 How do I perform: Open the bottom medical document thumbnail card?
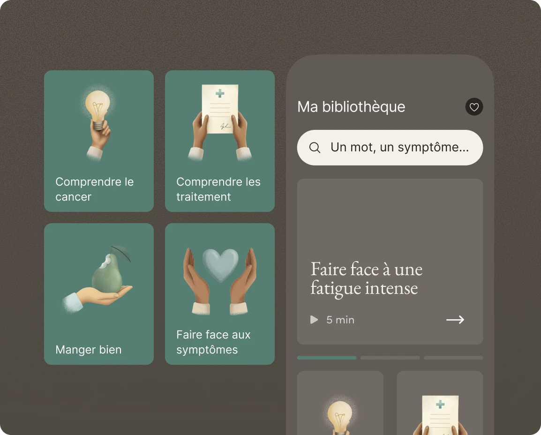point(440,403)
